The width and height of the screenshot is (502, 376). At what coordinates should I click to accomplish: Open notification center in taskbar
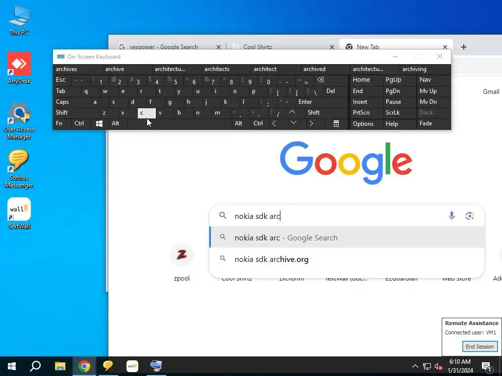(x=486, y=366)
